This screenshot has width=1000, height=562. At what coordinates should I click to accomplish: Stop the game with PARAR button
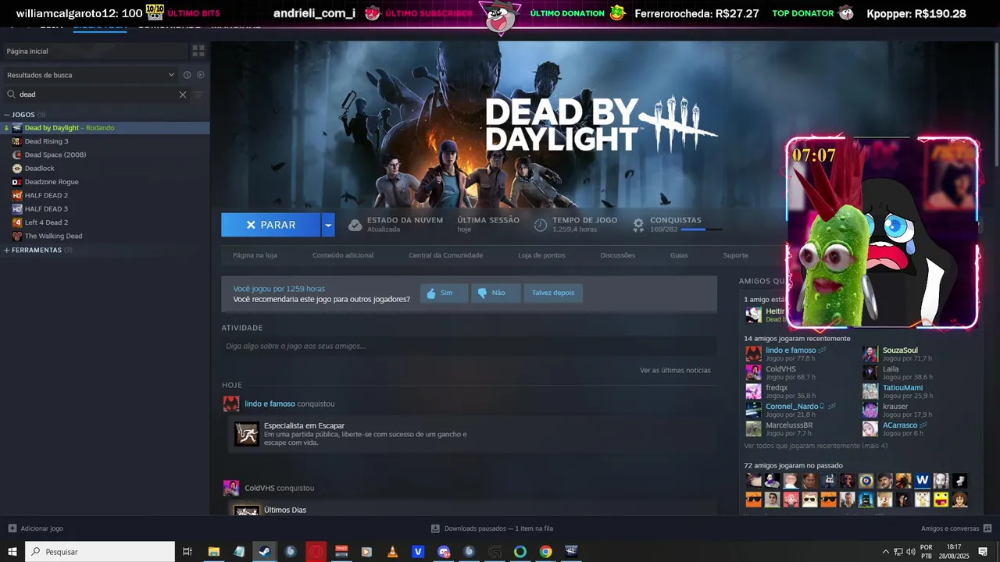[271, 225]
